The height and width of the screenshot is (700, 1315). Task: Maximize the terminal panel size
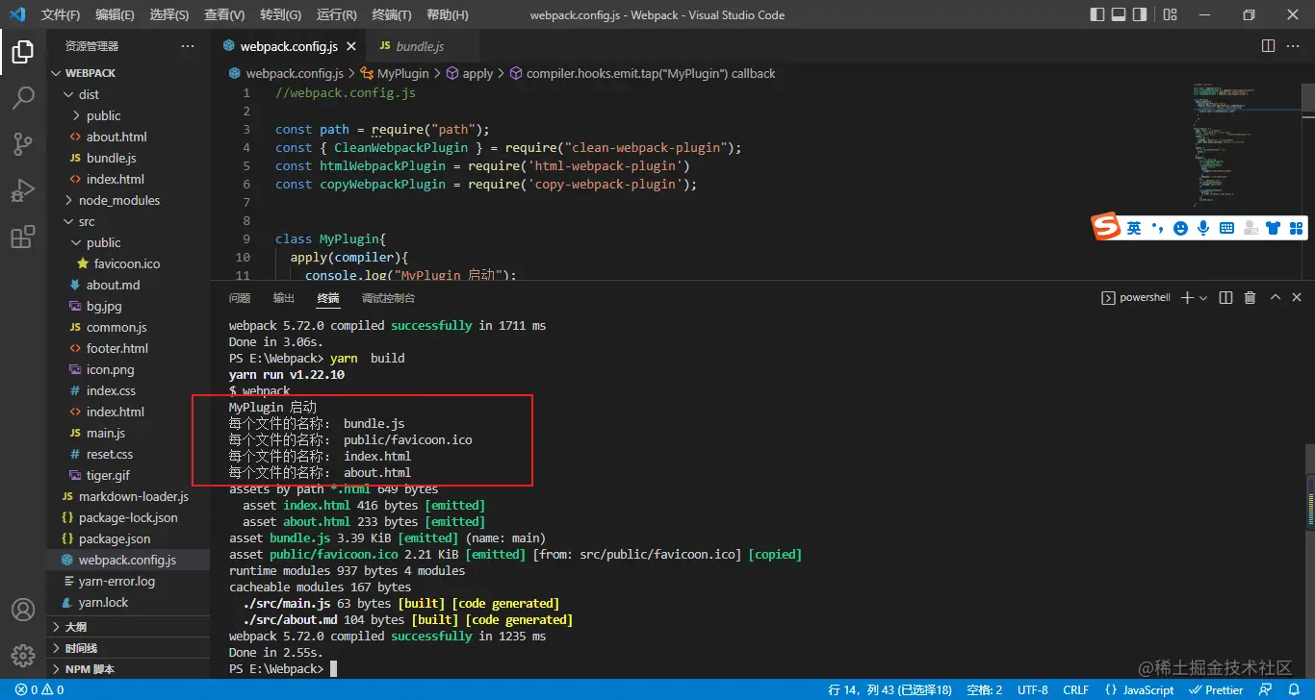(x=1276, y=298)
